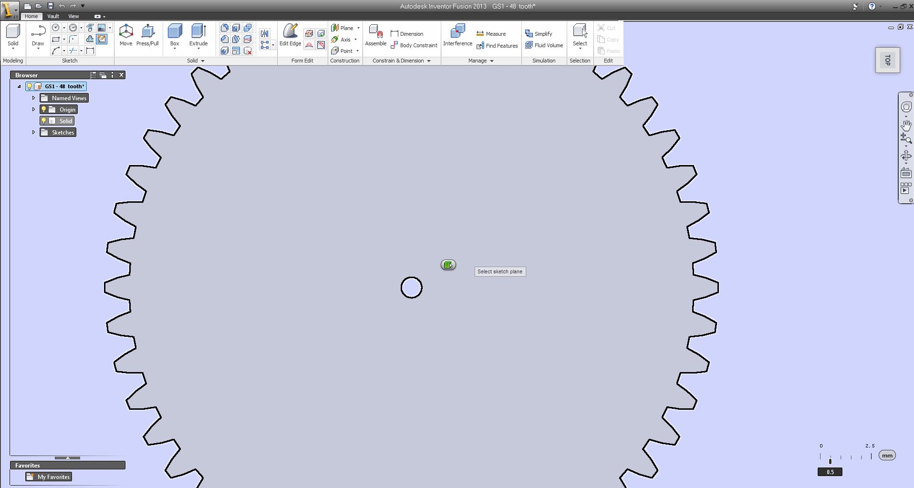914x488 pixels.
Task: Click the Simplify button
Action: (539, 34)
